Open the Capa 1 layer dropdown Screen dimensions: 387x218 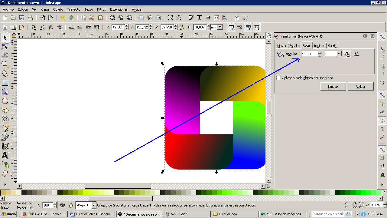(x=93, y=205)
